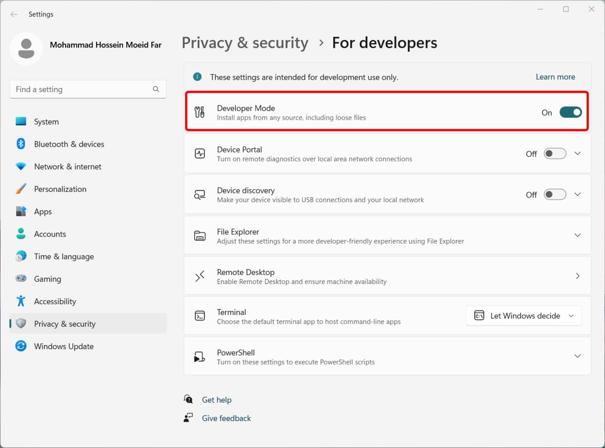Screen dimensions: 605x448
Task: Turn off the Developer Mode toggle
Action: coord(571,112)
